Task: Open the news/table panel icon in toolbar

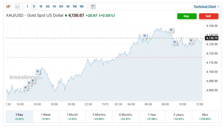Action: [93, 6]
